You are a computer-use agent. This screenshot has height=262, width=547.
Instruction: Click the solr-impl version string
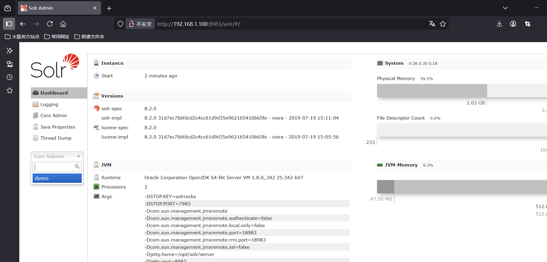click(x=242, y=118)
